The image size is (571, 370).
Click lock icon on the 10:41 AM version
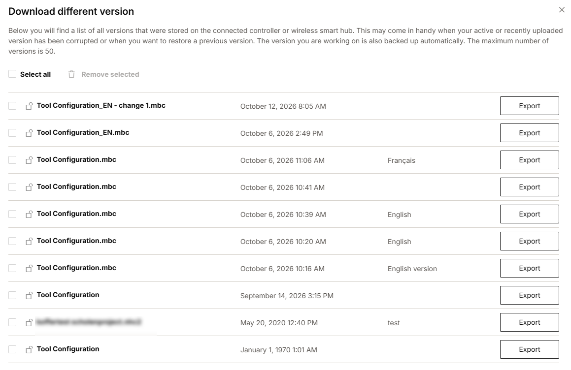29,187
